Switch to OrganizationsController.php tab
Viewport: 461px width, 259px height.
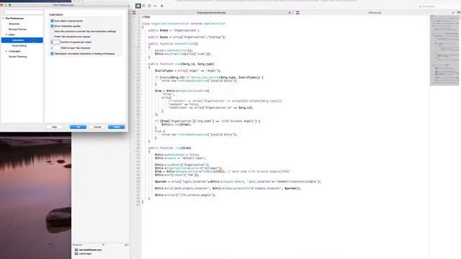tap(211, 13)
